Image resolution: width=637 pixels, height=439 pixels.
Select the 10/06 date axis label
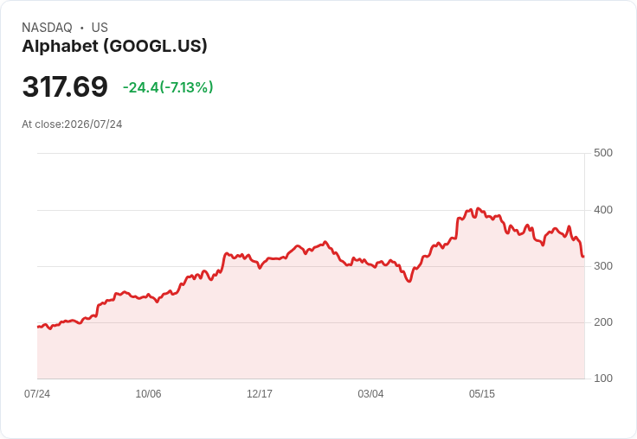point(148,394)
